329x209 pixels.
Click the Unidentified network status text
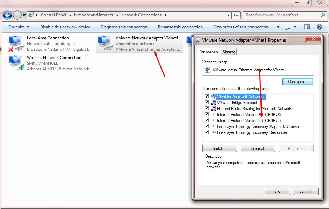(135, 44)
